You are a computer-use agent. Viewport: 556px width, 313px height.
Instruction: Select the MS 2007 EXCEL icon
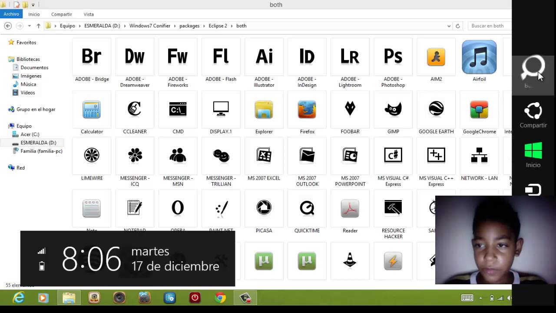click(x=264, y=155)
